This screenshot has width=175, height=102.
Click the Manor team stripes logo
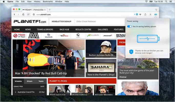tap(34, 35)
